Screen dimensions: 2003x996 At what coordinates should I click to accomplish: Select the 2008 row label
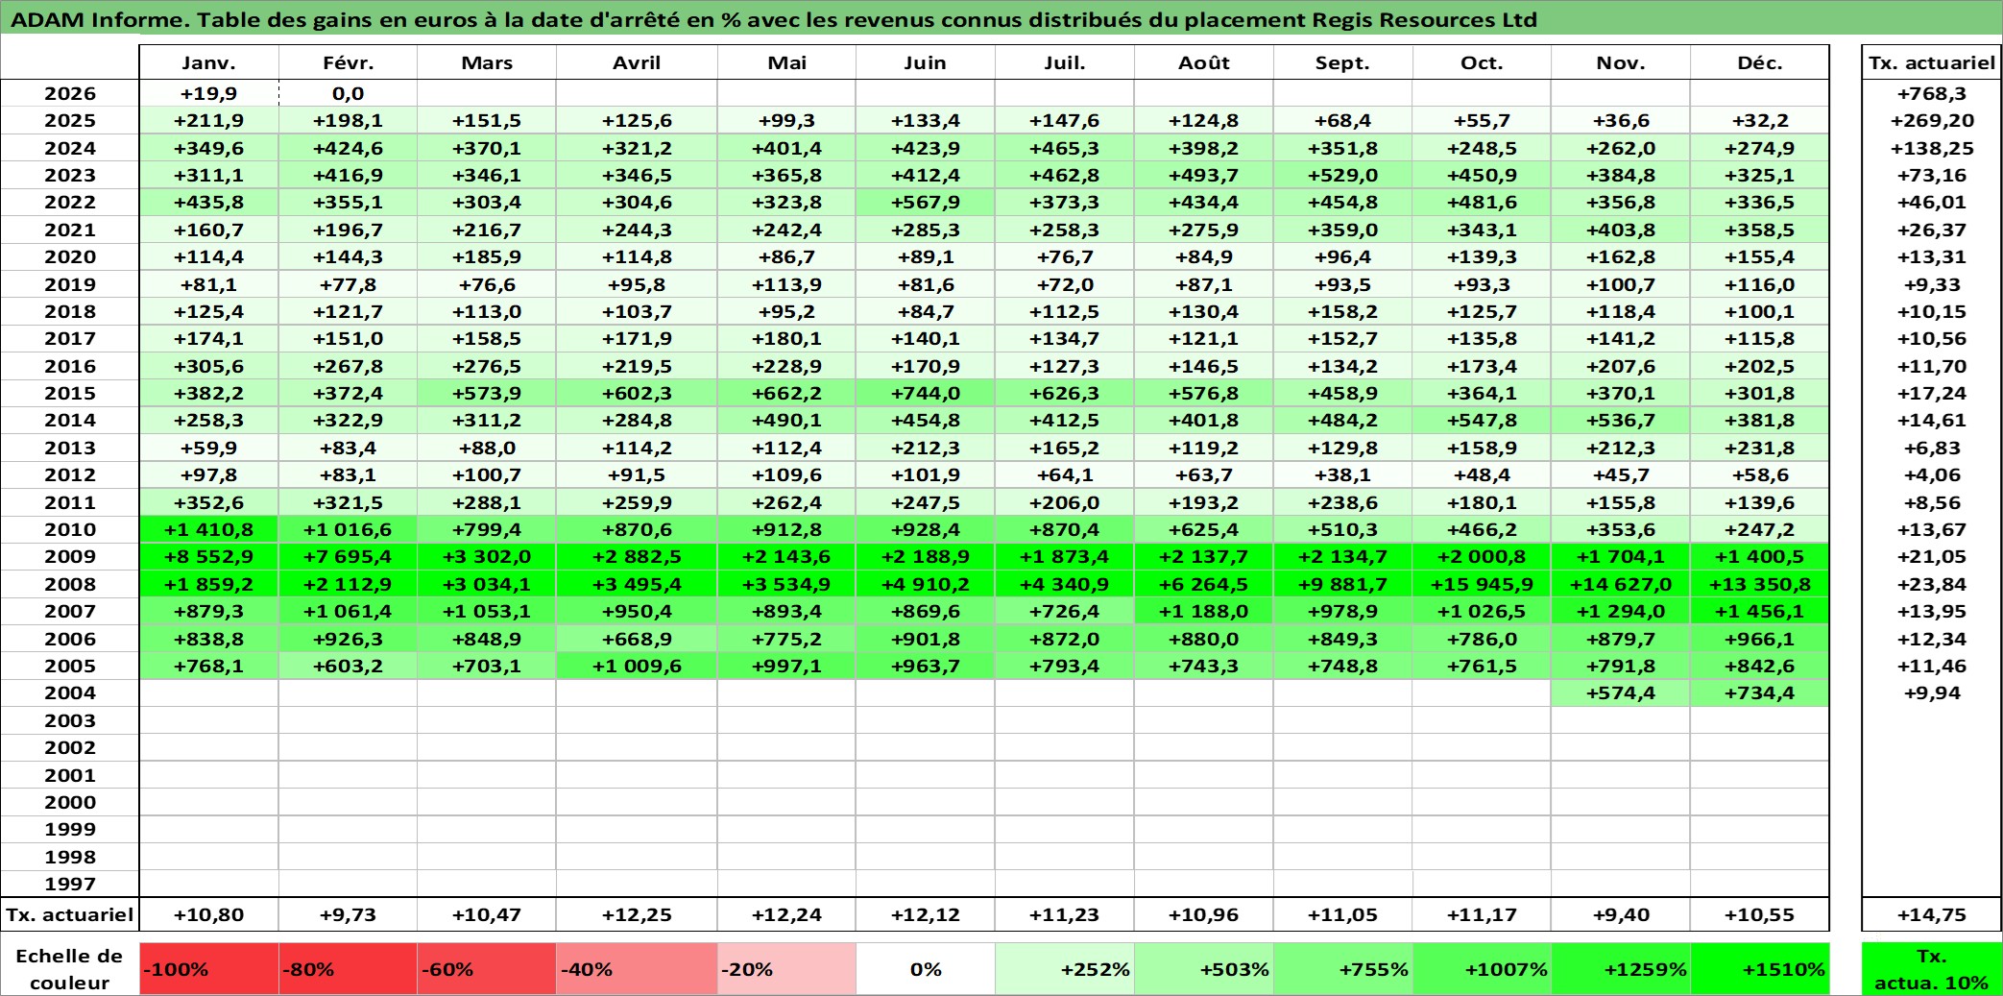pyautogui.click(x=70, y=584)
